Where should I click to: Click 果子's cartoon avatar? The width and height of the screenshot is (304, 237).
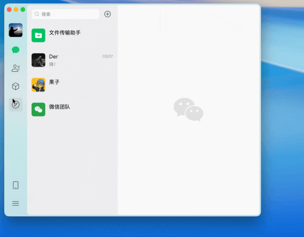pos(38,85)
